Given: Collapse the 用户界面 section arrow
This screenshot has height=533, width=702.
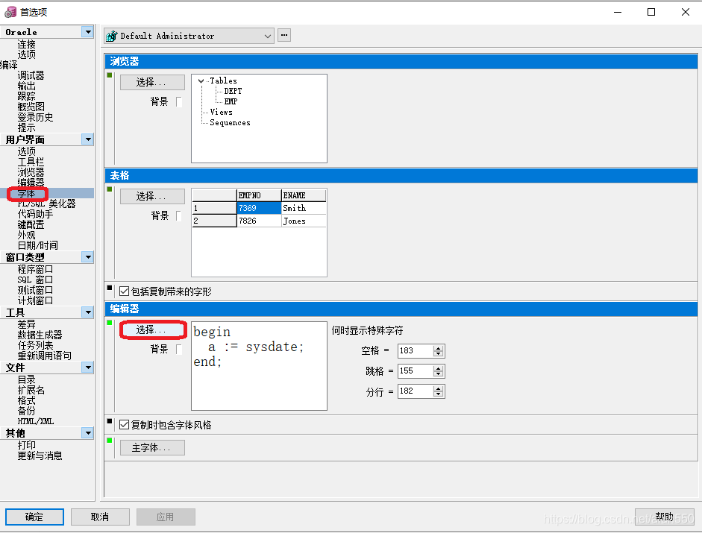Looking at the screenshot, I should (88, 139).
